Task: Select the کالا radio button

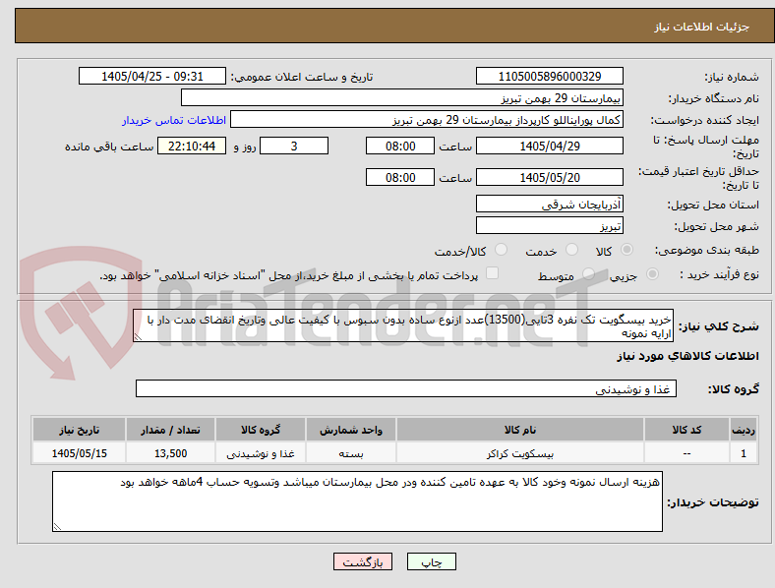Action: 626,250
